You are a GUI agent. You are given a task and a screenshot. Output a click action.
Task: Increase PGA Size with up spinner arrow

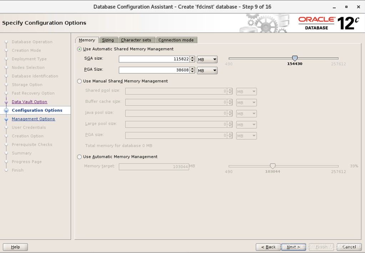[192, 69]
